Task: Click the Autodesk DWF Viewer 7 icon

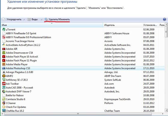Action: point(4,92)
